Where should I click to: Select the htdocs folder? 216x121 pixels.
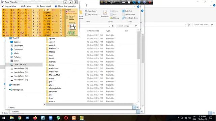tap(52, 52)
